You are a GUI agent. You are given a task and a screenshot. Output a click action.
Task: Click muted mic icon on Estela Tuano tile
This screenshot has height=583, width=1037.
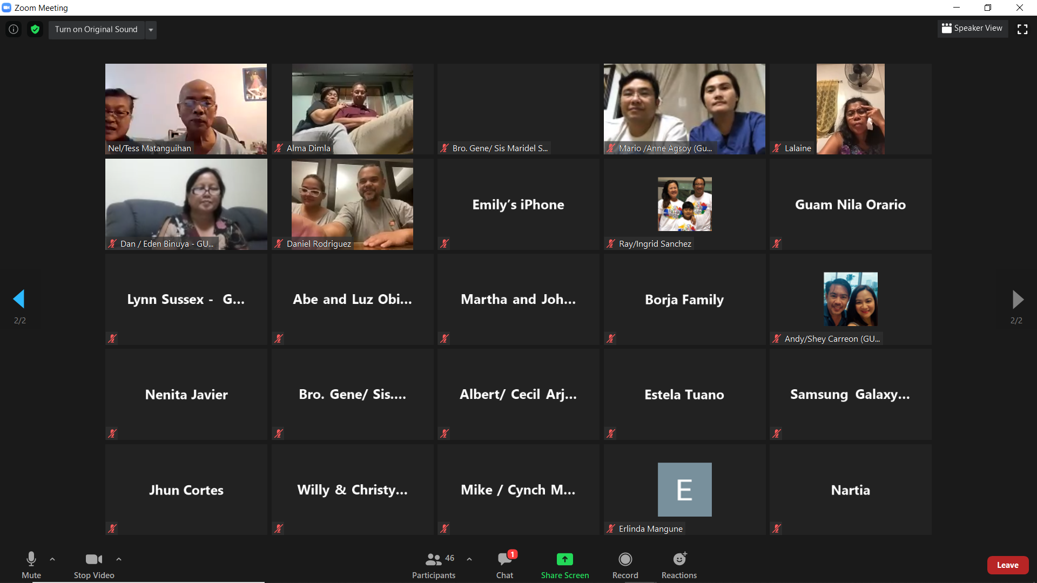tap(611, 433)
